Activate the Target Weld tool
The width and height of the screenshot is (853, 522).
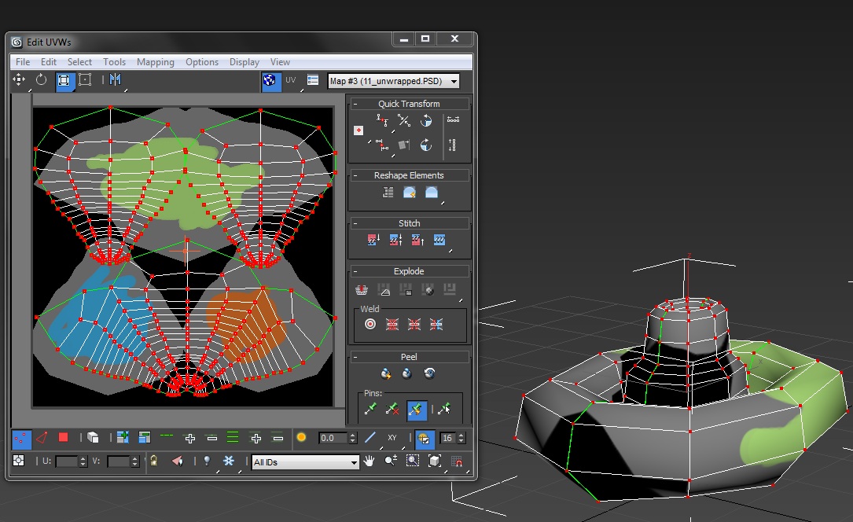tap(370, 325)
